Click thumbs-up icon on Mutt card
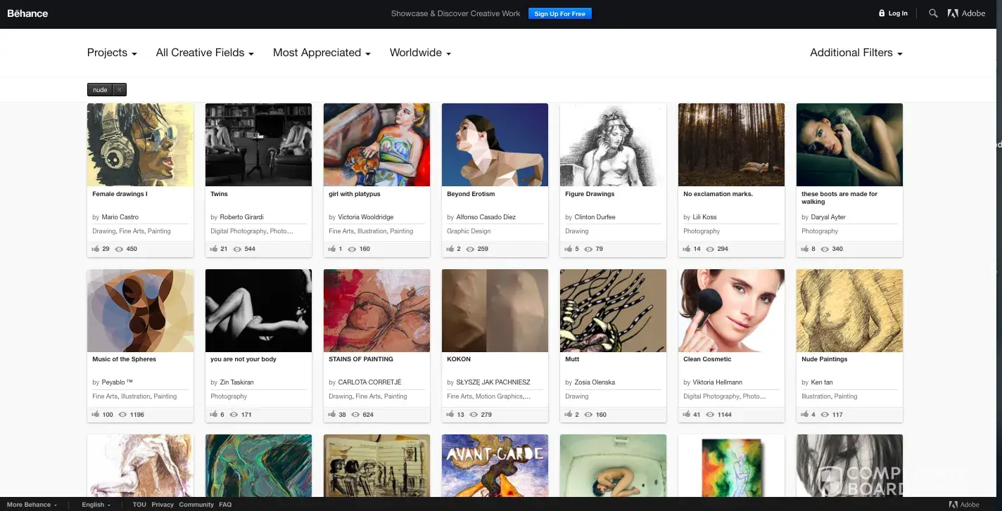The height and width of the screenshot is (511, 1002). tap(569, 415)
